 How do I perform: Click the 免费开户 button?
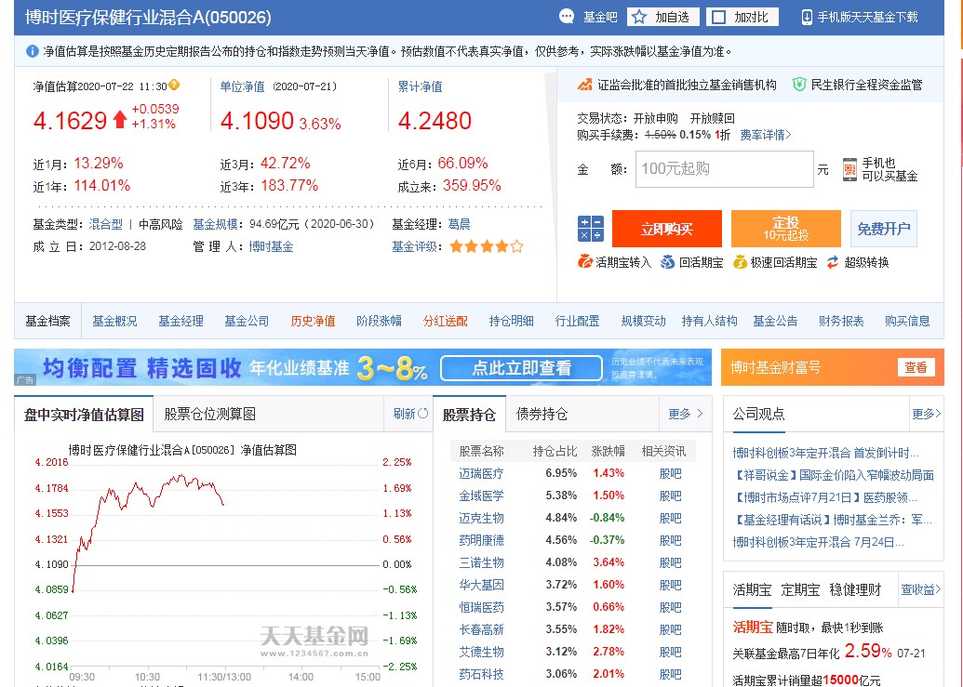coord(883,228)
